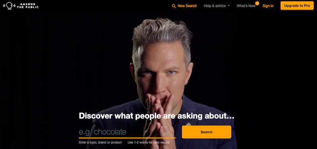Focus the "e.g. chocolate" search field
The width and height of the screenshot is (317, 149).
coord(127,132)
